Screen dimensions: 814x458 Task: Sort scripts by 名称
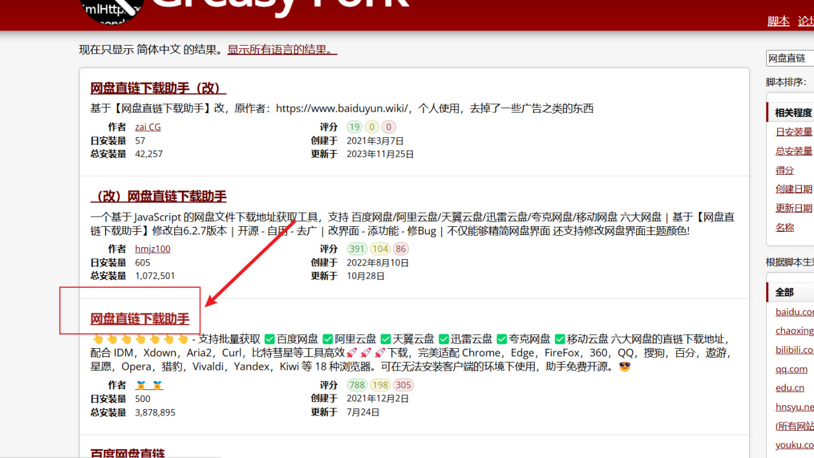coord(785,227)
